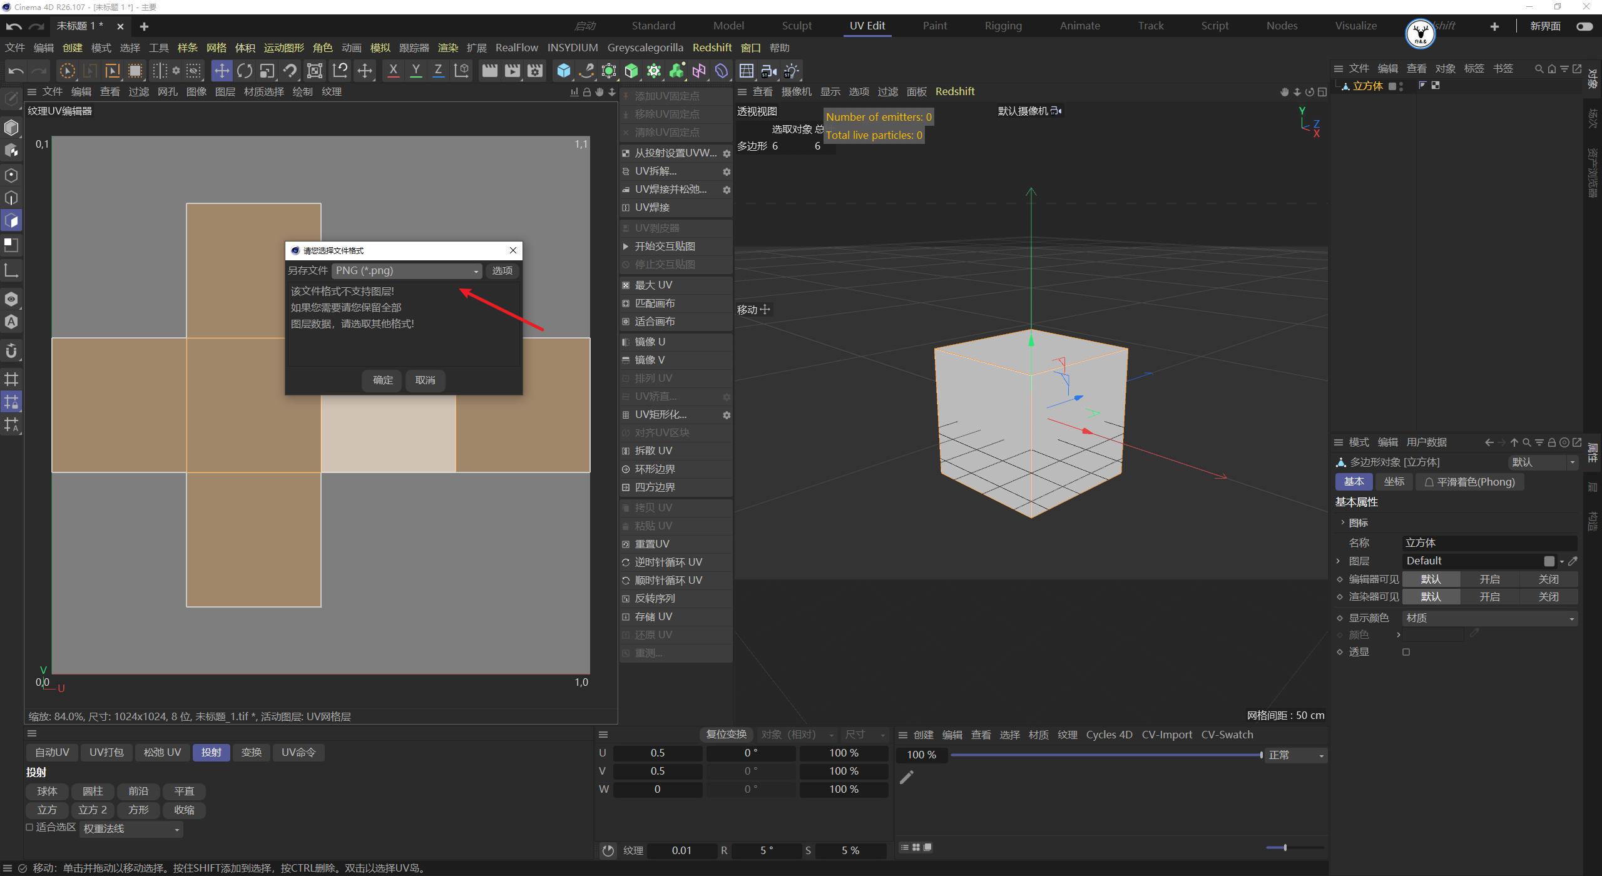The image size is (1602, 876).
Task: Switch to the Paint layout tab
Action: tap(934, 26)
